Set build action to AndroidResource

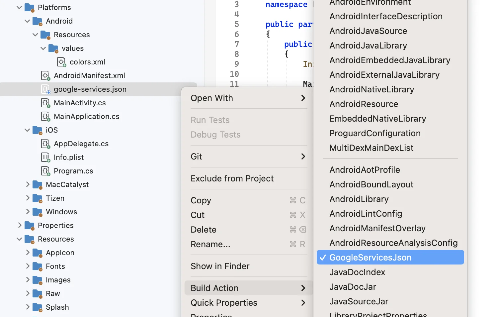[364, 104]
